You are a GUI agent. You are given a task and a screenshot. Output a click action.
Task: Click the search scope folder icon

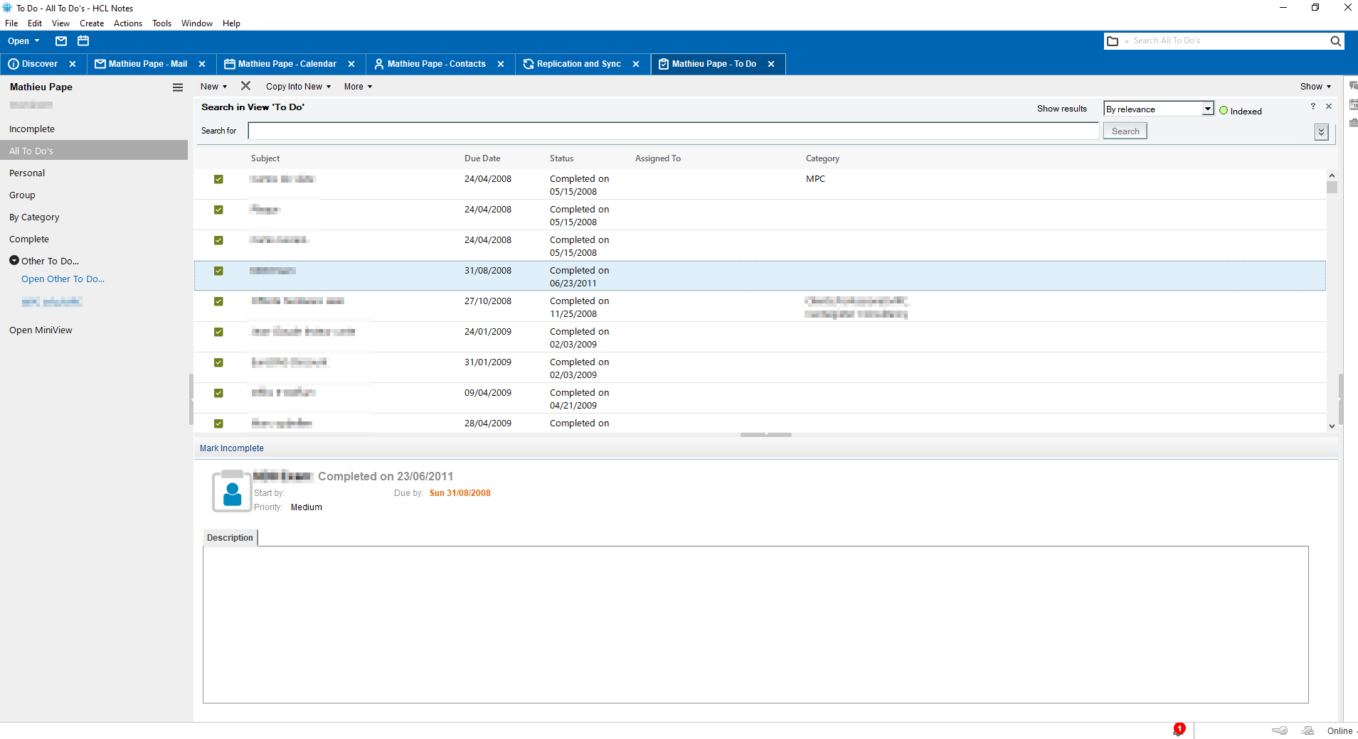coord(1113,41)
